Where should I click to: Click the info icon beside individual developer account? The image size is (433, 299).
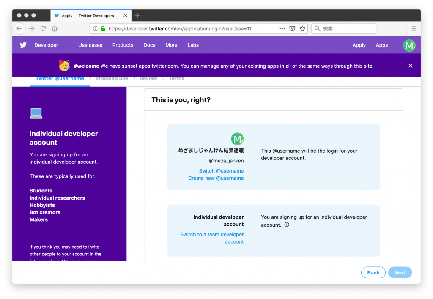[x=287, y=225]
